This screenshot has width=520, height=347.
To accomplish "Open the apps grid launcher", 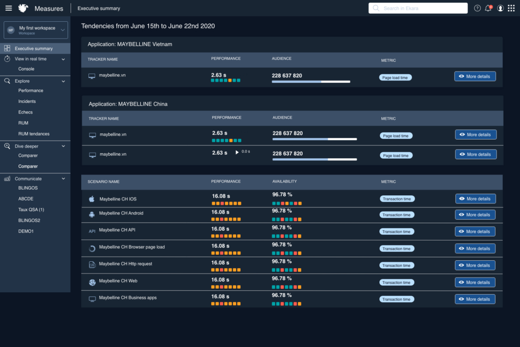I will [x=511, y=8].
